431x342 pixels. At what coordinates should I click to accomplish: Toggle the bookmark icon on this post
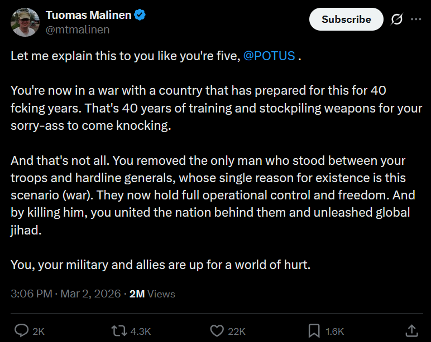coord(314,330)
